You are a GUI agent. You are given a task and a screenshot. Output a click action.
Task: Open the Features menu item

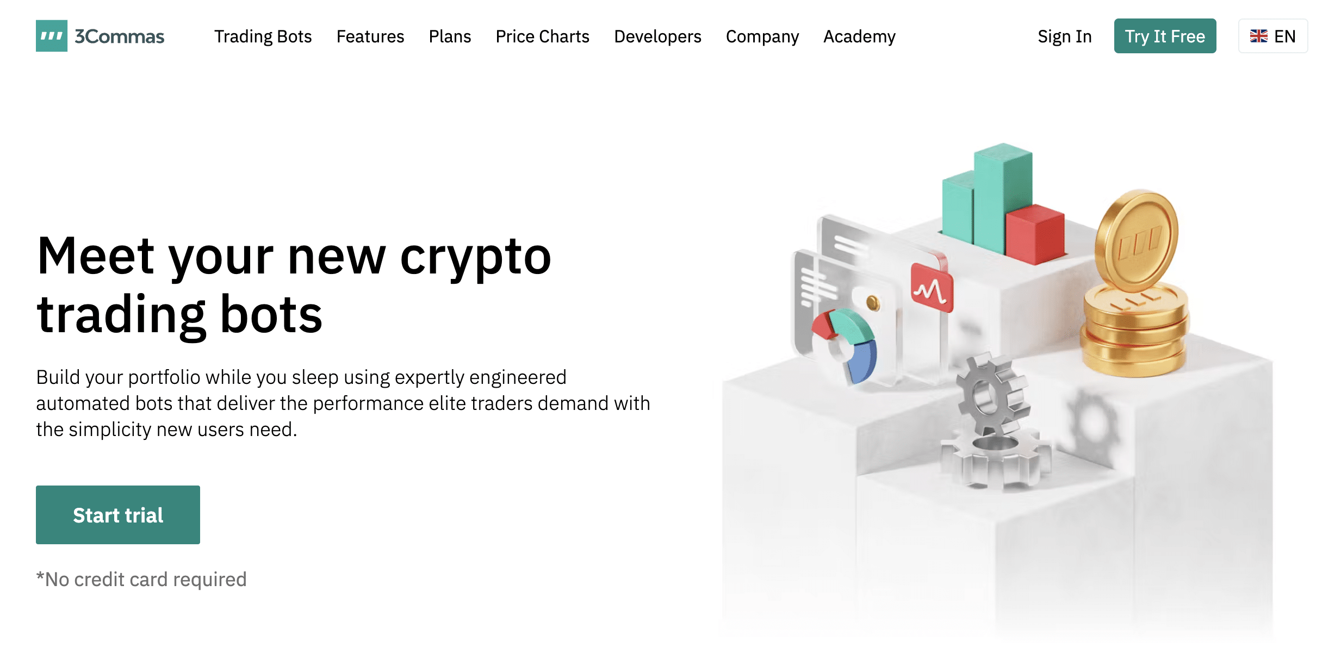tap(372, 36)
